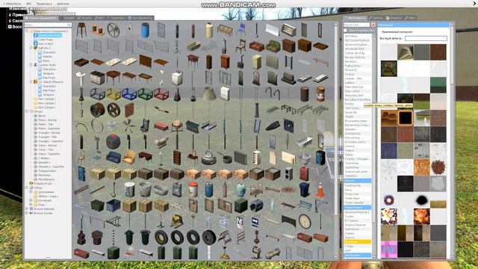The height and width of the screenshot is (269, 478).
Task: Select the Shadow Remover tool
Action: click(358, 225)
